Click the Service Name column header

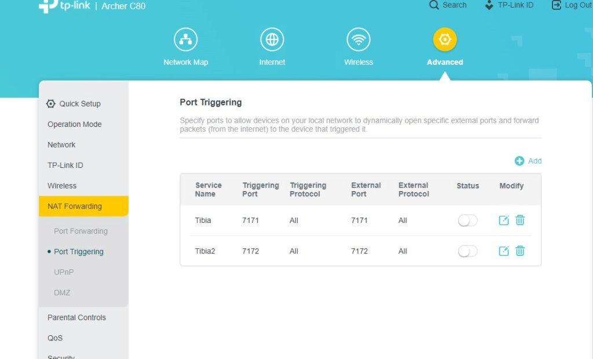[208, 189]
